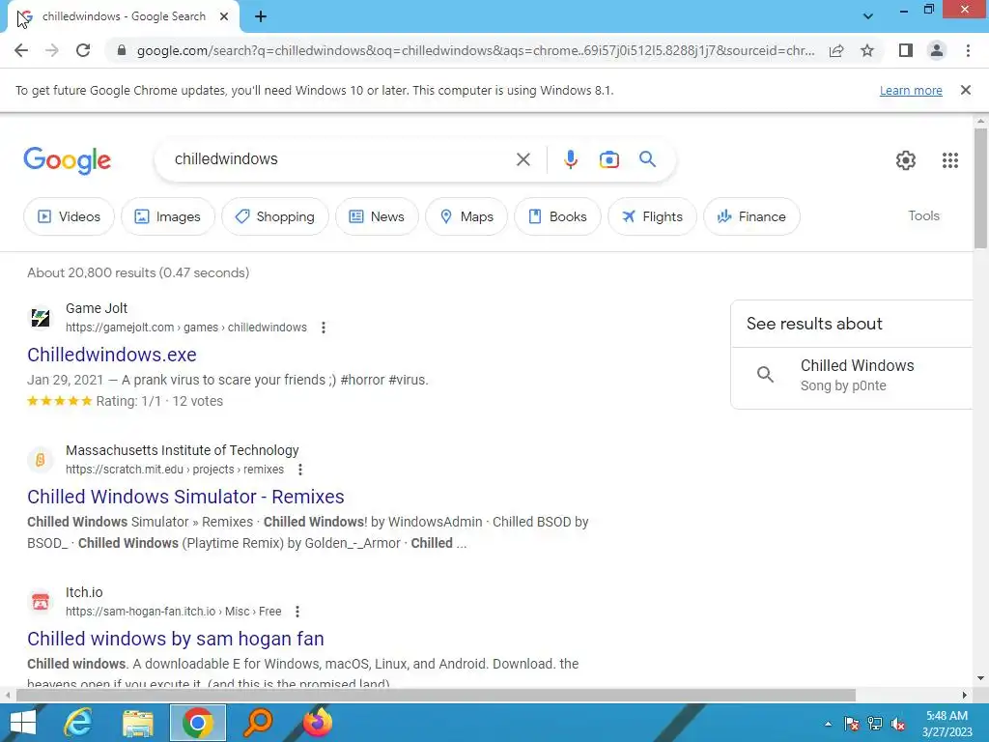The width and height of the screenshot is (989, 742).
Task: Show hidden system tray icons
Action: pos(828,724)
